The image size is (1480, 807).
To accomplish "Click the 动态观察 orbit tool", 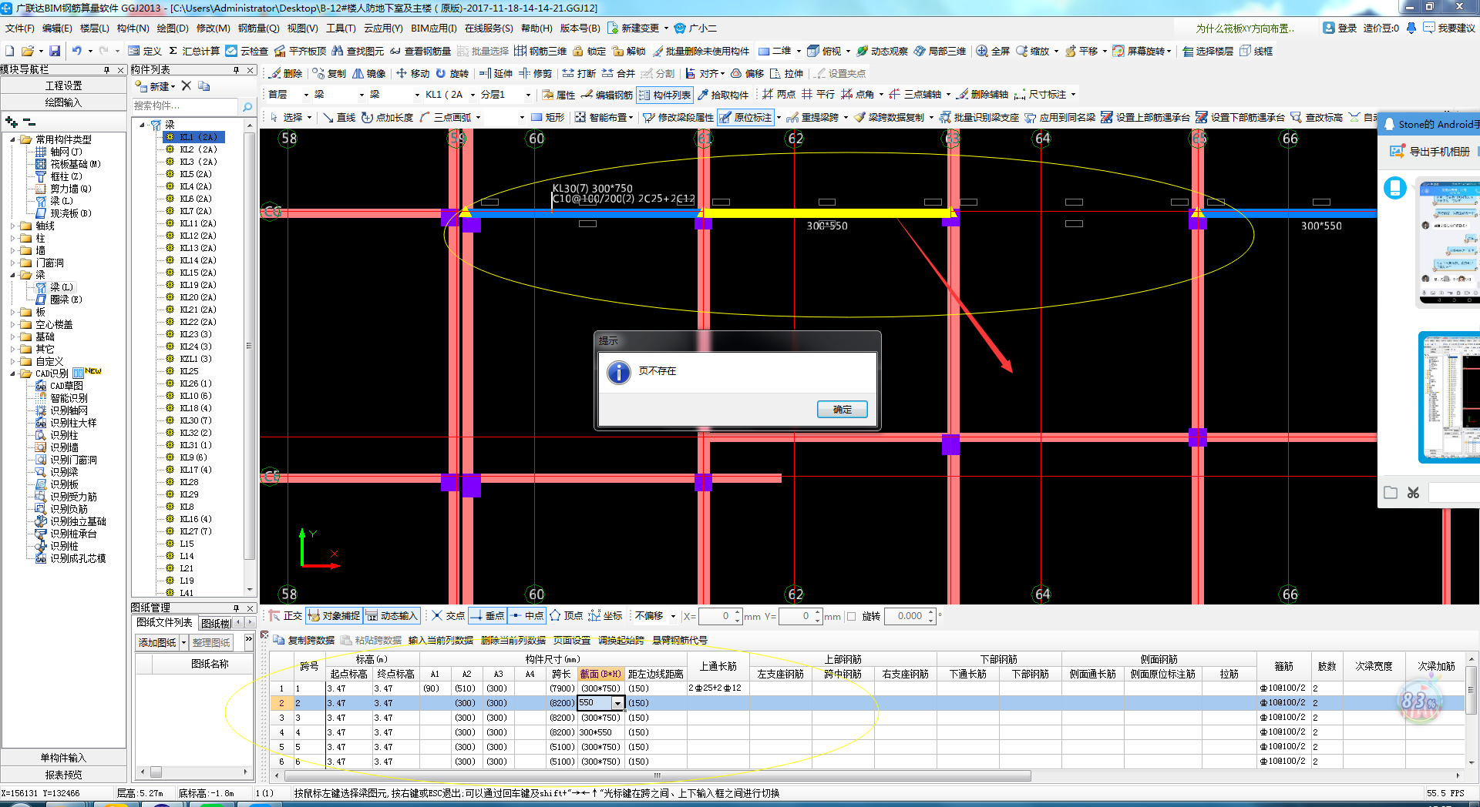I will click(882, 51).
